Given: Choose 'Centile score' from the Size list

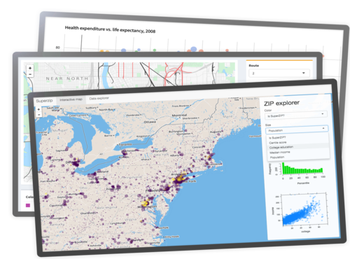Looking at the screenshot, I should (x=278, y=143).
